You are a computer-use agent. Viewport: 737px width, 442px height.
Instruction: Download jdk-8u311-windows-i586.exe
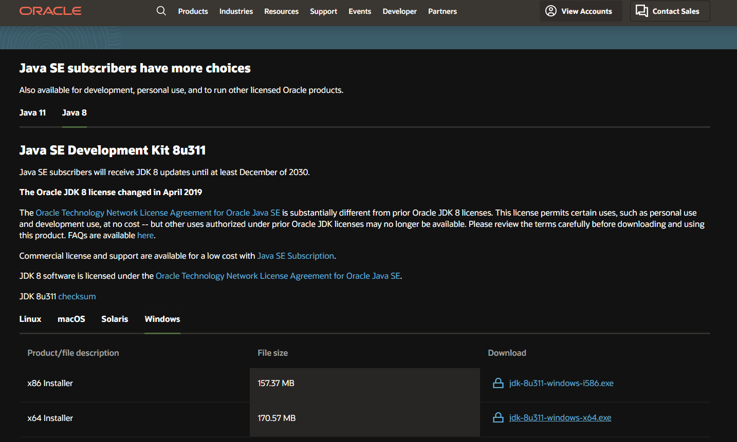[x=561, y=383]
